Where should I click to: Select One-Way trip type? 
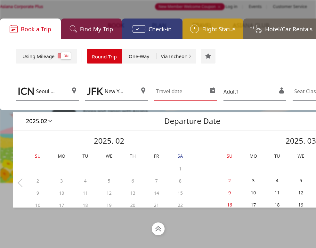tap(139, 56)
